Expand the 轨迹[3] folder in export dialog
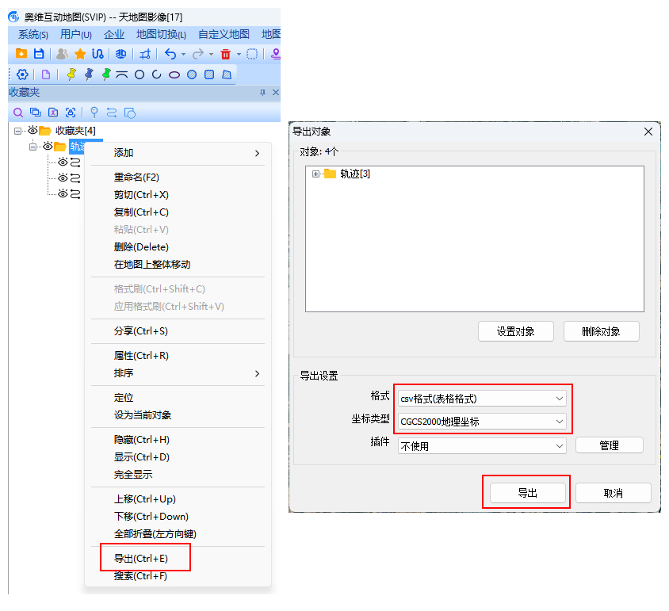Image resolution: width=669 pixels, height=611 pixels. (315, 174)
